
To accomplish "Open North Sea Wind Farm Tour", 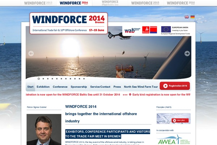I will [x=141, y=87].
